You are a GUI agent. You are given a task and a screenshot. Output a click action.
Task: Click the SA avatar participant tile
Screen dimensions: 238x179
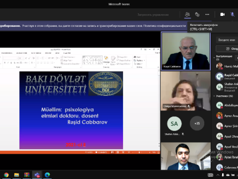[x=174, y=124]
